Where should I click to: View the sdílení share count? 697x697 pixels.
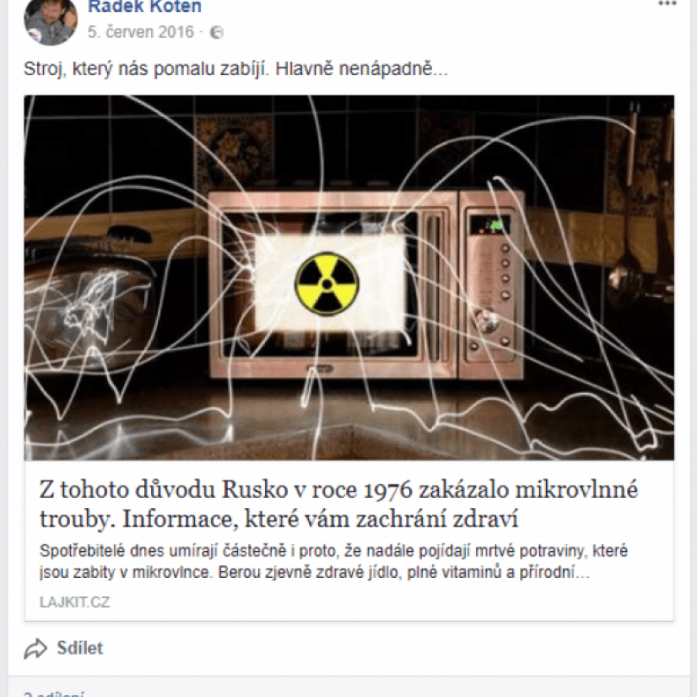tap(54, 694)
